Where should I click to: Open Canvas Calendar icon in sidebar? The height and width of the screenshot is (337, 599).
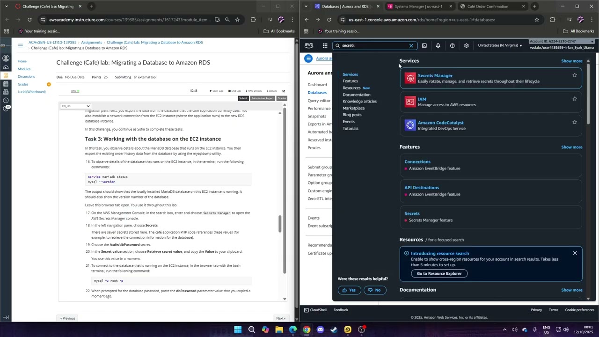(6, 84)
